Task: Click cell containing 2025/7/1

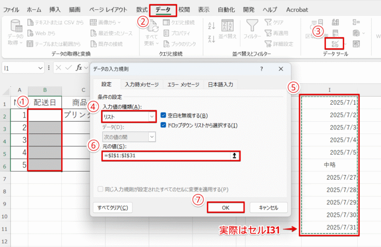Action: tap(330, 102)
